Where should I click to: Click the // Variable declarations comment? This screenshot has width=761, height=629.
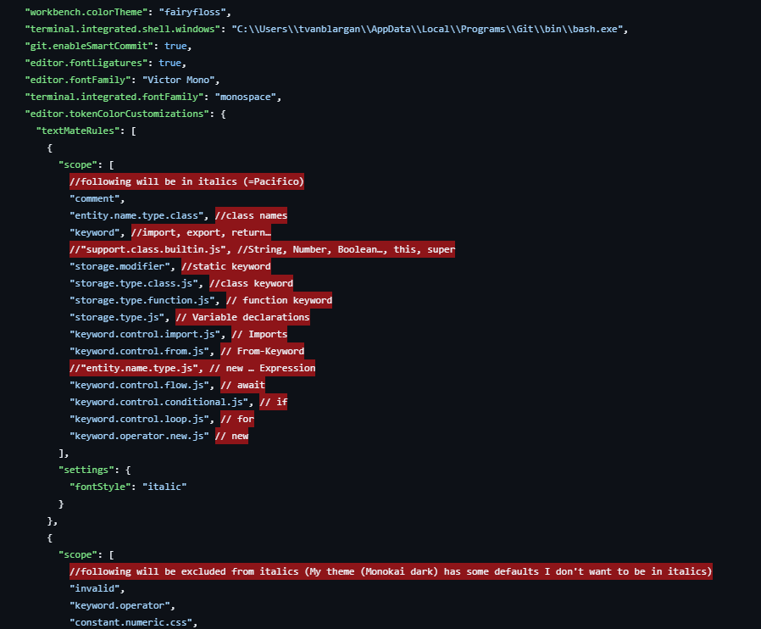pos(242,317)
